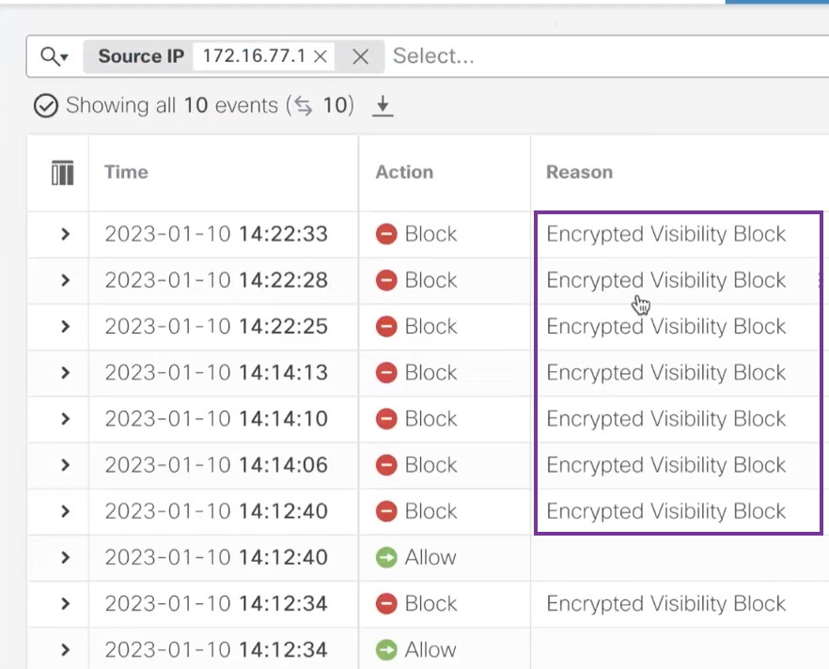Sort by the Time column header
The image size is (829, 669).
[126, 172]
